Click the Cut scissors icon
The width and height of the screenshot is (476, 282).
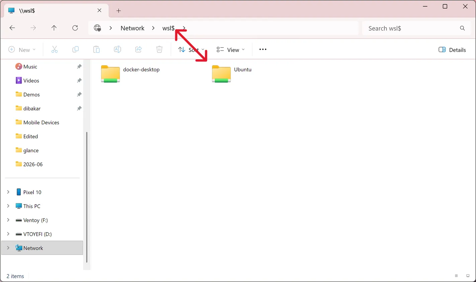55,49
